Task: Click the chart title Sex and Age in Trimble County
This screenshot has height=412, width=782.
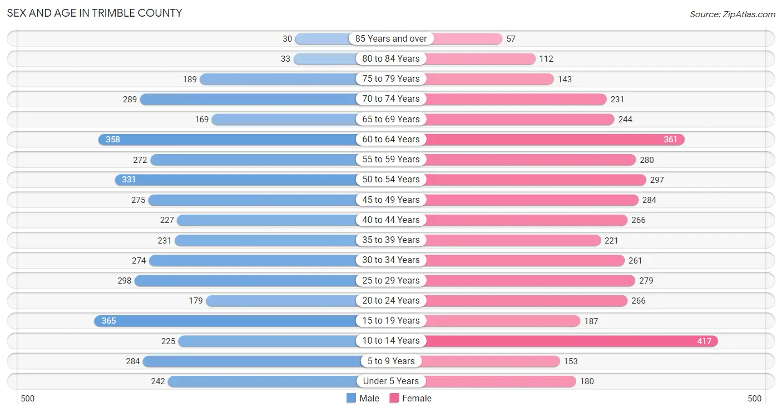Action: point(95,13)
